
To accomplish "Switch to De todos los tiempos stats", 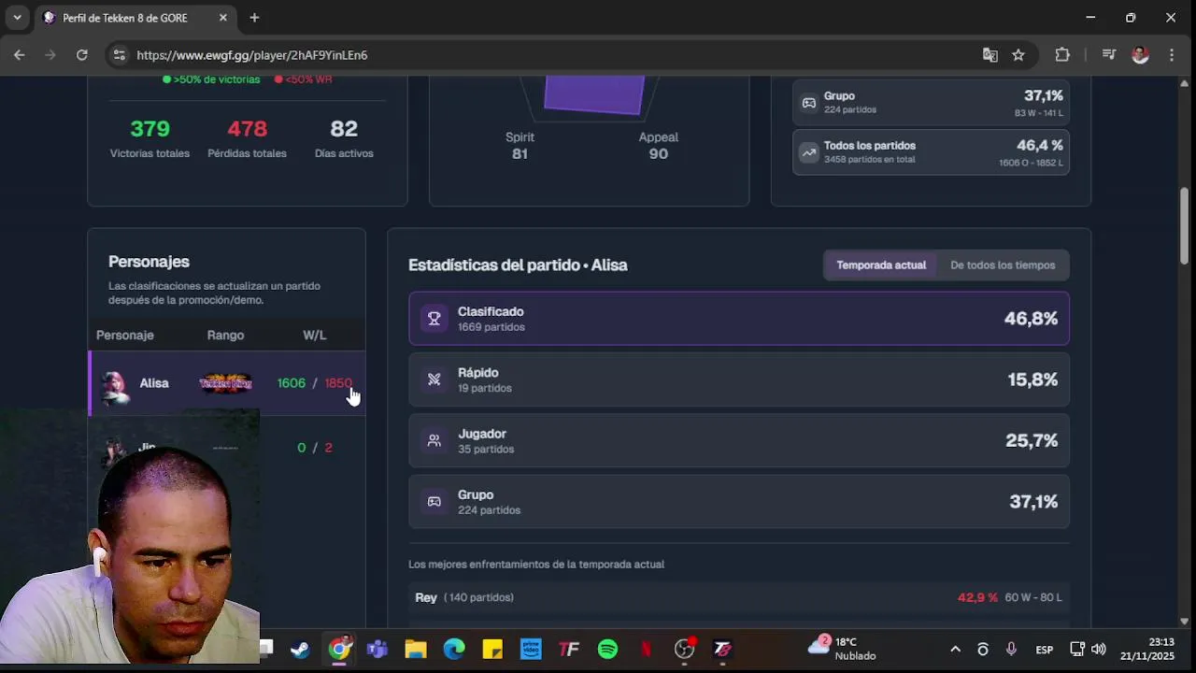I will coord(1003,265).
